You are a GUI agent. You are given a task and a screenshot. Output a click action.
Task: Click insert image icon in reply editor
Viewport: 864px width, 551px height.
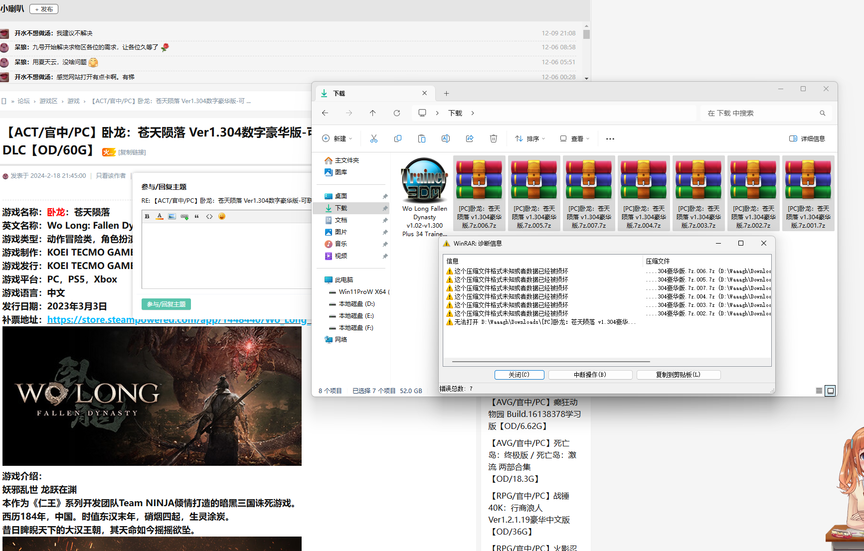[x=172, y=216]
